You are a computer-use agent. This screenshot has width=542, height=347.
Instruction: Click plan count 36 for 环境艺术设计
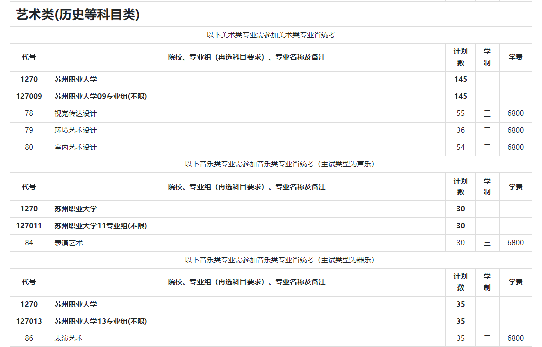click(461, 130)
